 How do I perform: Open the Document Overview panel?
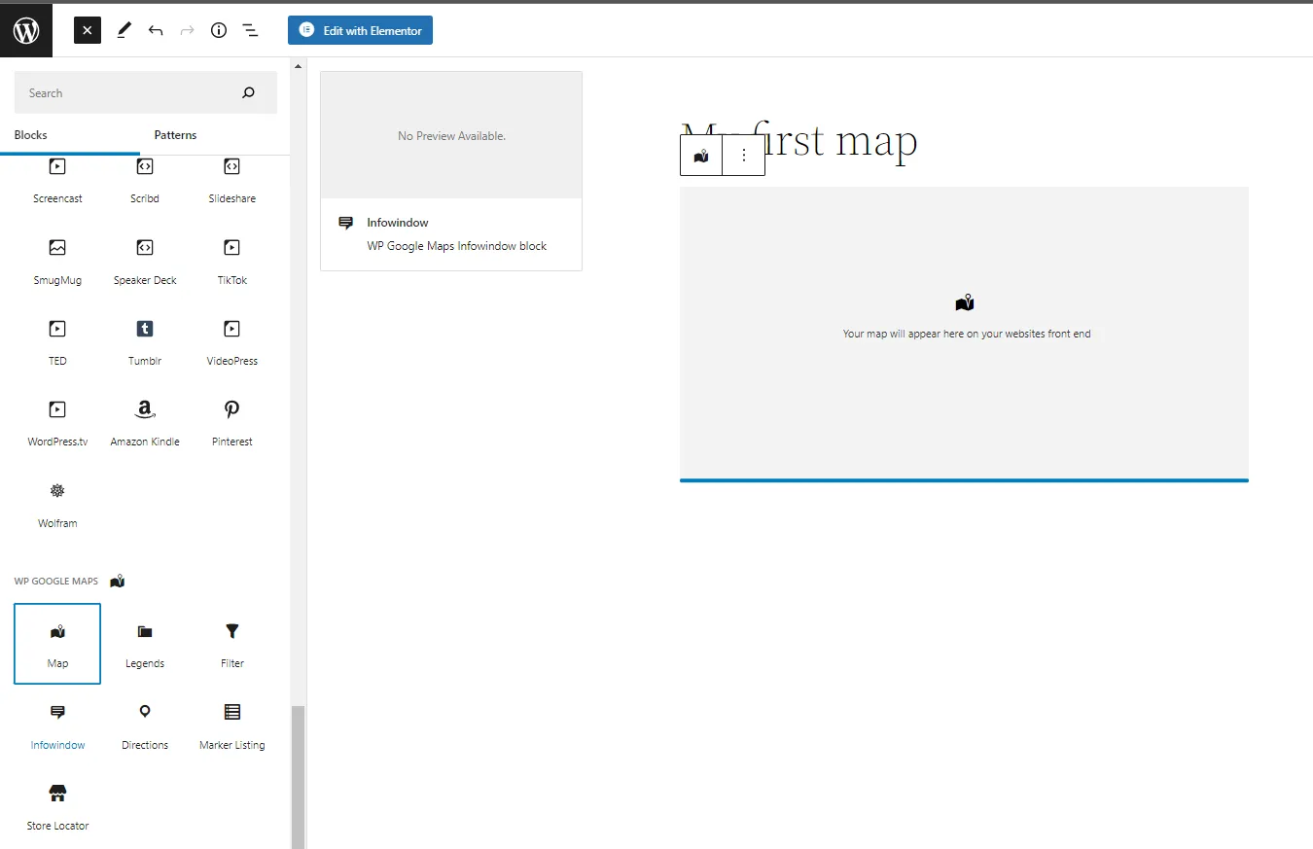coord(250,30)
